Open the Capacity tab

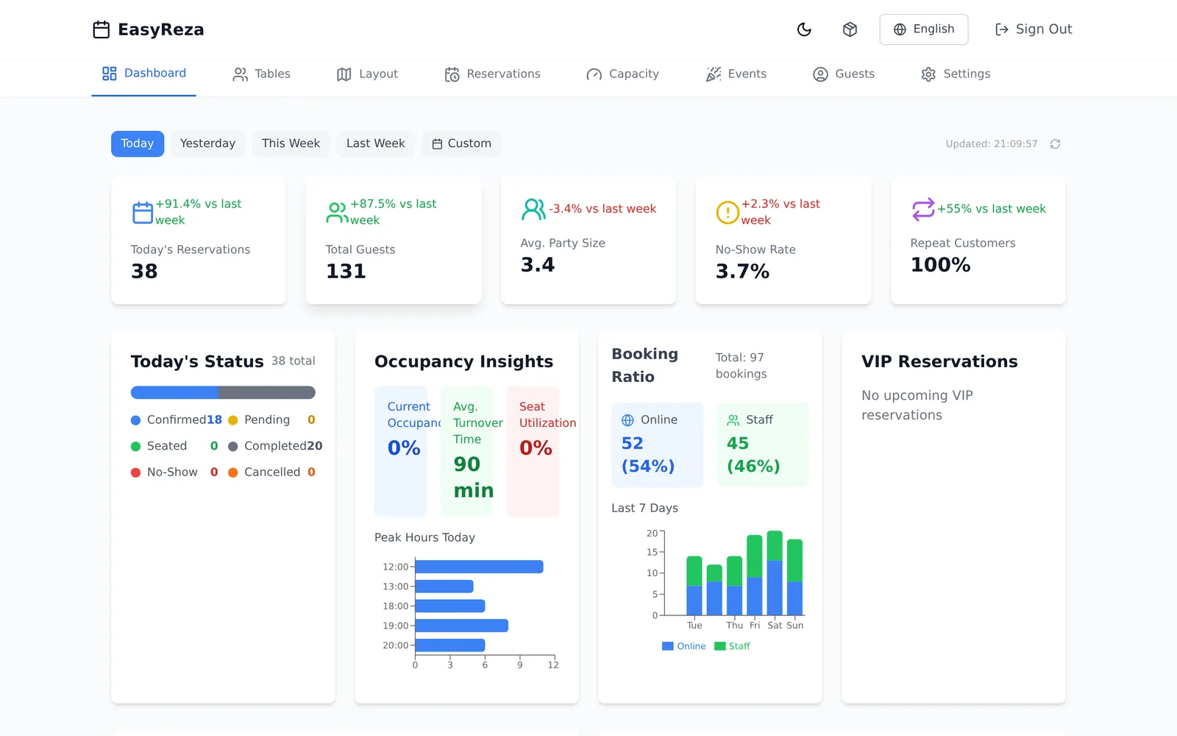pyautogui.click(x=622, y=74)
